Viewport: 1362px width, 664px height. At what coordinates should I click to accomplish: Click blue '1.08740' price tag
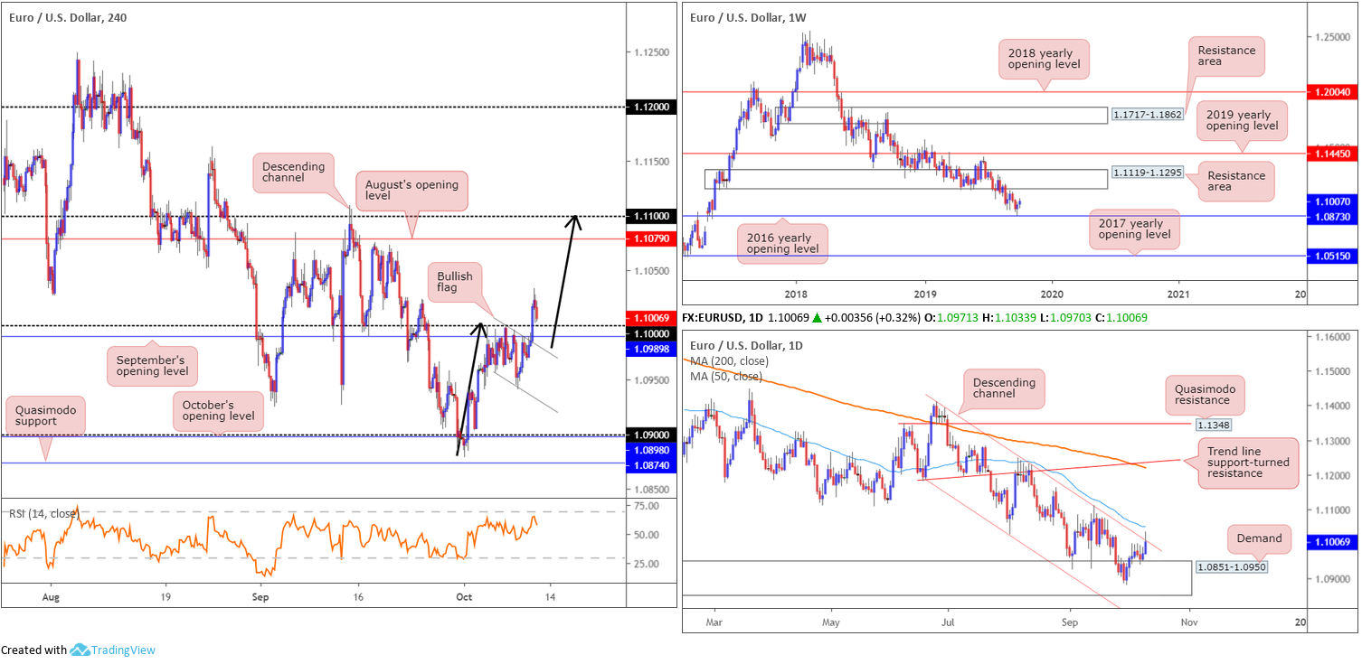651,464
